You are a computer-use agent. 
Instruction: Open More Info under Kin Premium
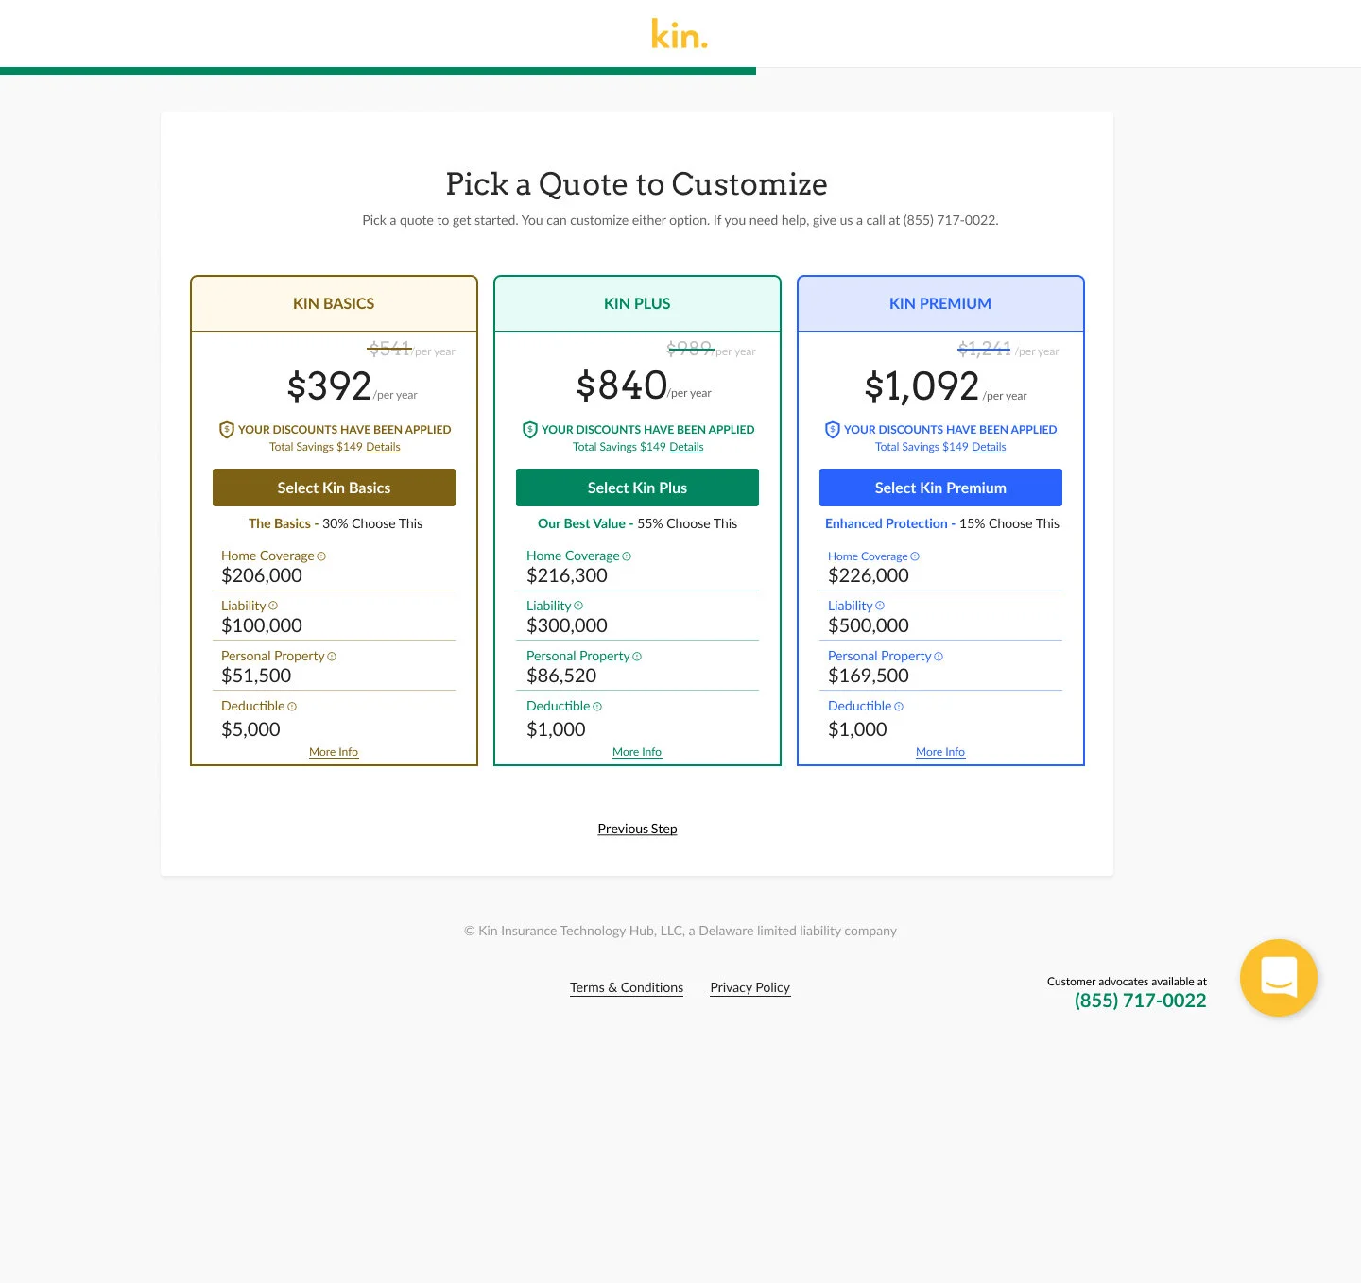click(940, 752)
